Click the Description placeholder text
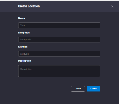 [x=26, y=69]
